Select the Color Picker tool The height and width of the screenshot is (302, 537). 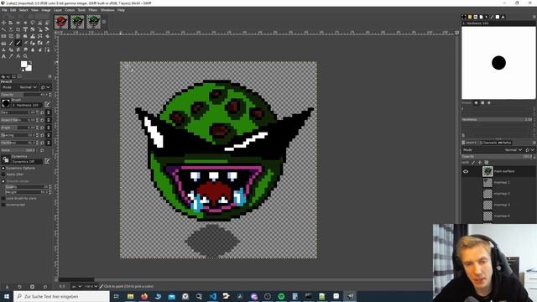(x=11, y=56)
